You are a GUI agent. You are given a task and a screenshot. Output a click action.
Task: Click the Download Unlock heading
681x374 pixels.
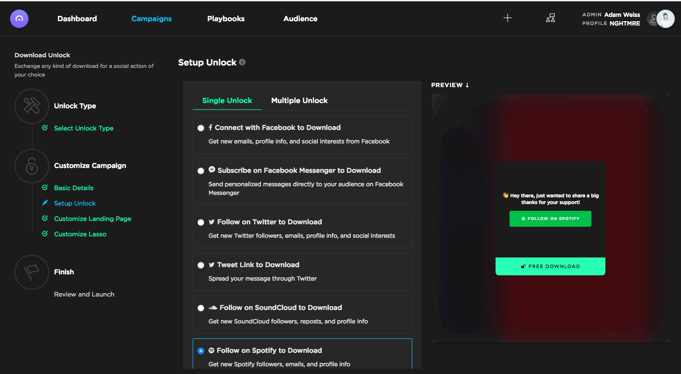pos(42,55)
